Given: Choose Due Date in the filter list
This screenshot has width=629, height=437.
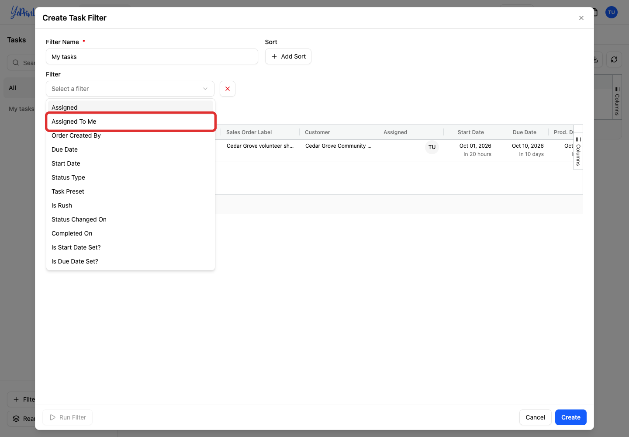Looking at the screenshot, I should pos(131,149).
